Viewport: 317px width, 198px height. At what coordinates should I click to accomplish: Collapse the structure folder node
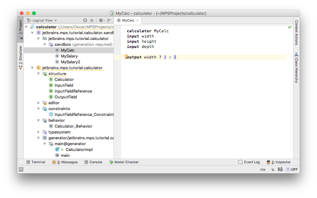click(x=39, y=74)
